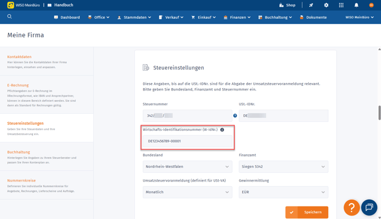Open settings via gear icon
The image size is (381, 219).
pyautogui.click(x=326, y=5)
